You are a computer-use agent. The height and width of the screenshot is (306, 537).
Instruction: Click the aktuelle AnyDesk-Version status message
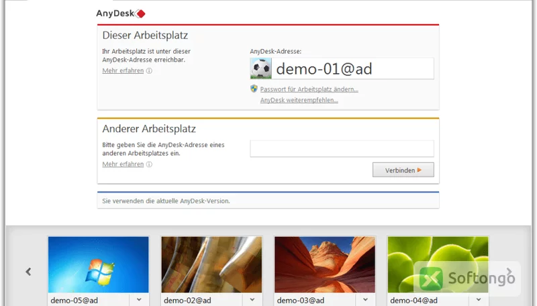(x=166, y=201)
